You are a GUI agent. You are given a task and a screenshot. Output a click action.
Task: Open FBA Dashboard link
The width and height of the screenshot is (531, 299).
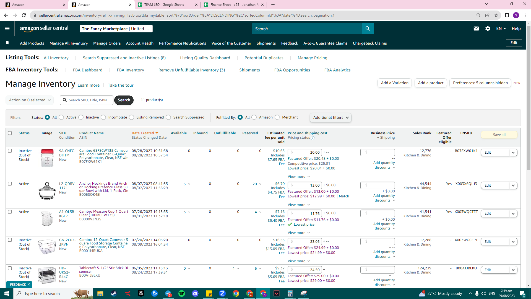[x=88, y=70]
